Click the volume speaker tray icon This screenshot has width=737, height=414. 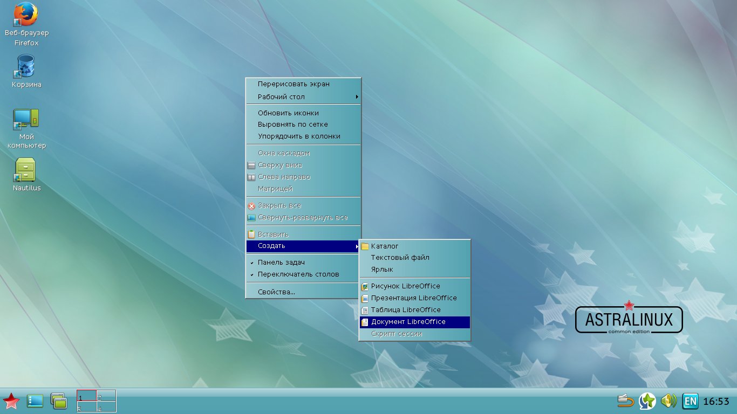coord(668,401)
